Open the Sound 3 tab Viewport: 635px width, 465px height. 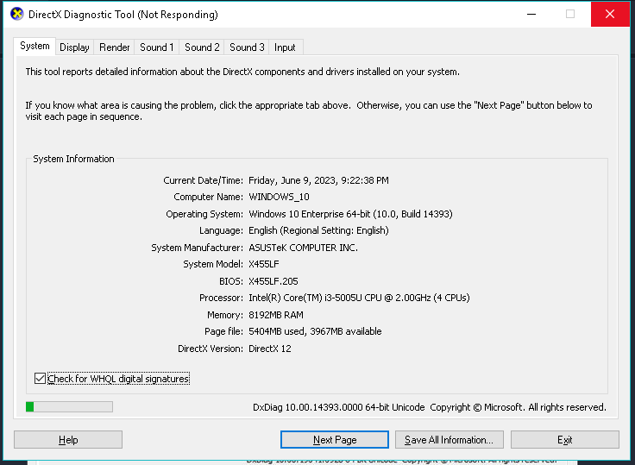[x=247, y=47]
